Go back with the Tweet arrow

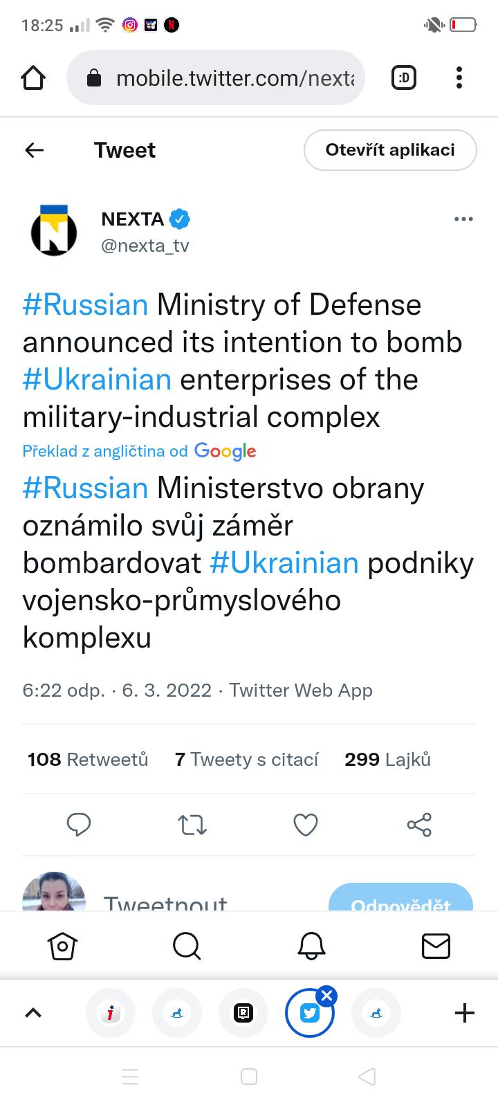34,150
